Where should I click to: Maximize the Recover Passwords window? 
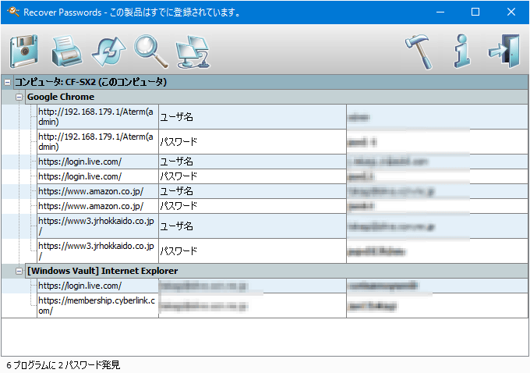coord(475,12)
